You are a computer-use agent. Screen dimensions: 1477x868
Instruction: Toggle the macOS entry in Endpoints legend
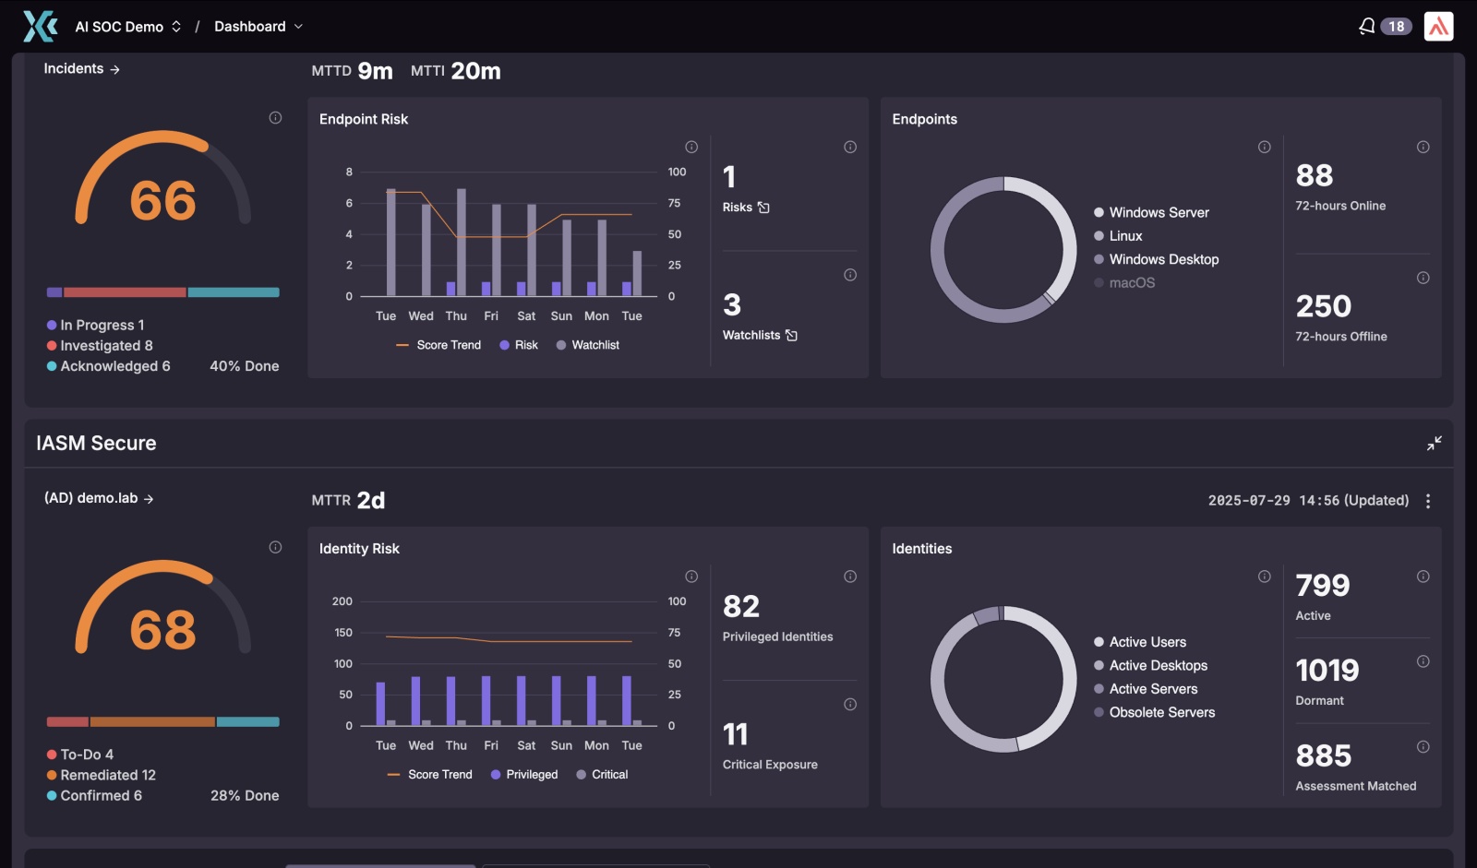pos(1124,283)
